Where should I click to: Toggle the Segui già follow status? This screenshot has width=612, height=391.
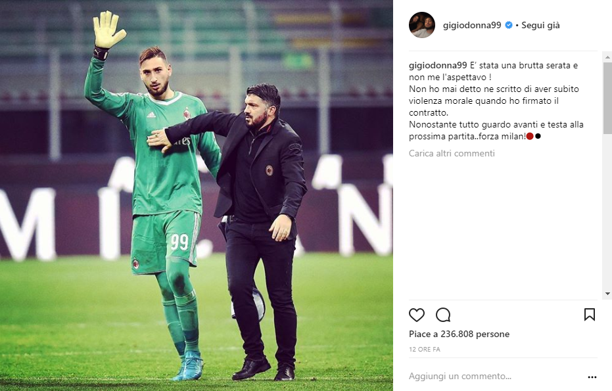click(x=540, y=26)
